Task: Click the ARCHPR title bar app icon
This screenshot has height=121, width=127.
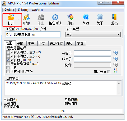Action: click(4, 3)
